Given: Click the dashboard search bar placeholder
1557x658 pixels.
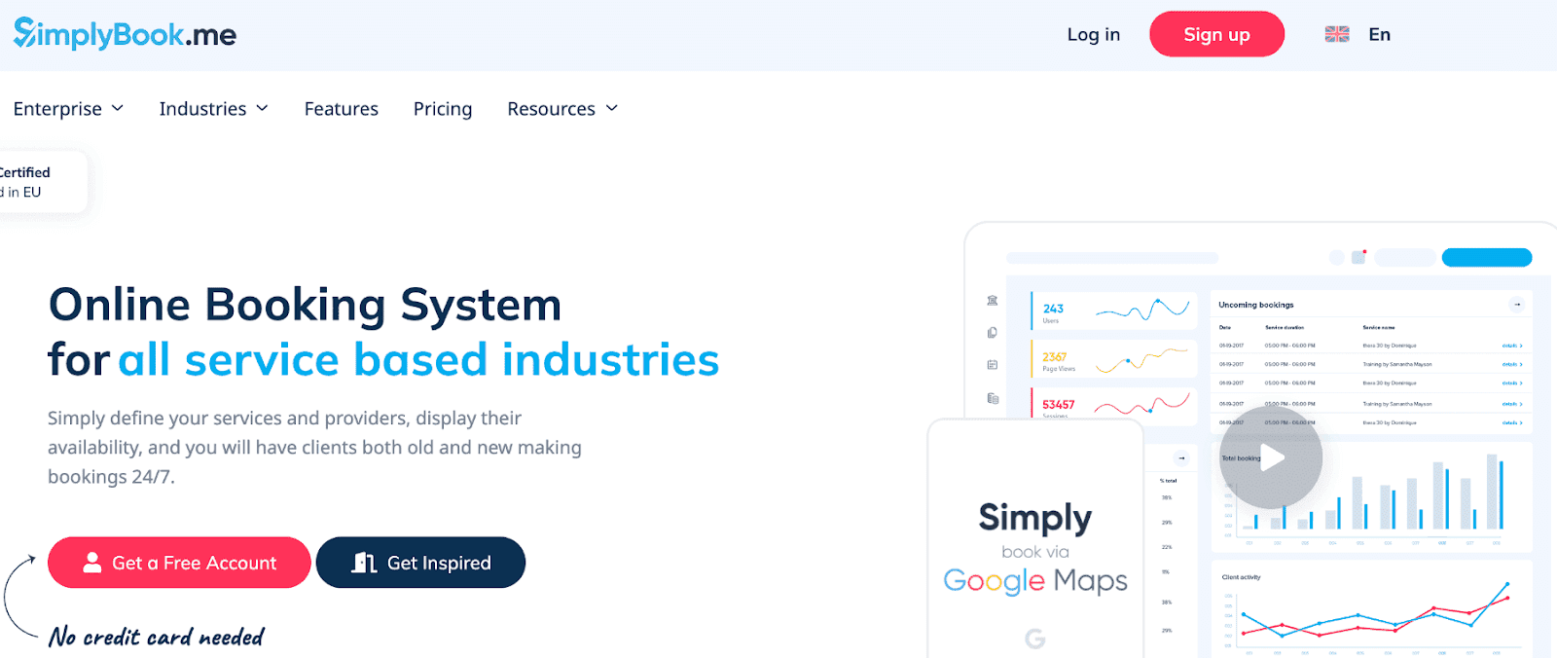Looking at the screenshot, I should tap(1112, 258).
